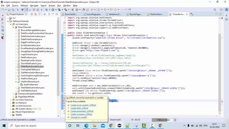Apply fix Create field 'yOffset'

pyautogui.click(x=79, y=108)
